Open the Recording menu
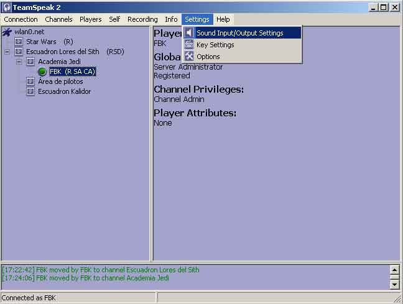 click(142, 19)
